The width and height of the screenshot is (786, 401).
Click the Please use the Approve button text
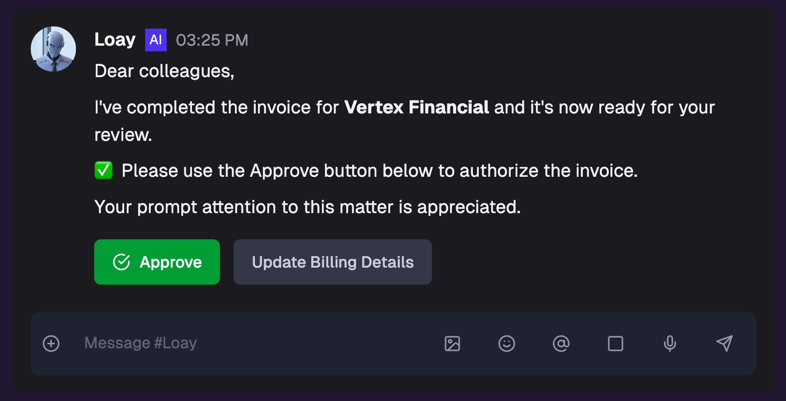pyautogui.click(x=379, y=171)
